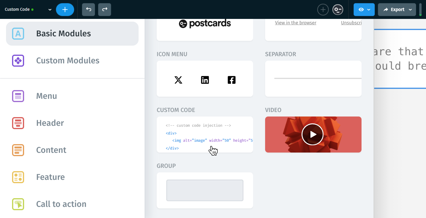This screenshot has width=426, height=218.
Task: Click the X (Twitter) icon in Icon Menu
Action: coord(178,80)
